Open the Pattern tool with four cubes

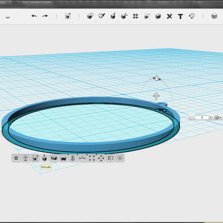[135, 16]
